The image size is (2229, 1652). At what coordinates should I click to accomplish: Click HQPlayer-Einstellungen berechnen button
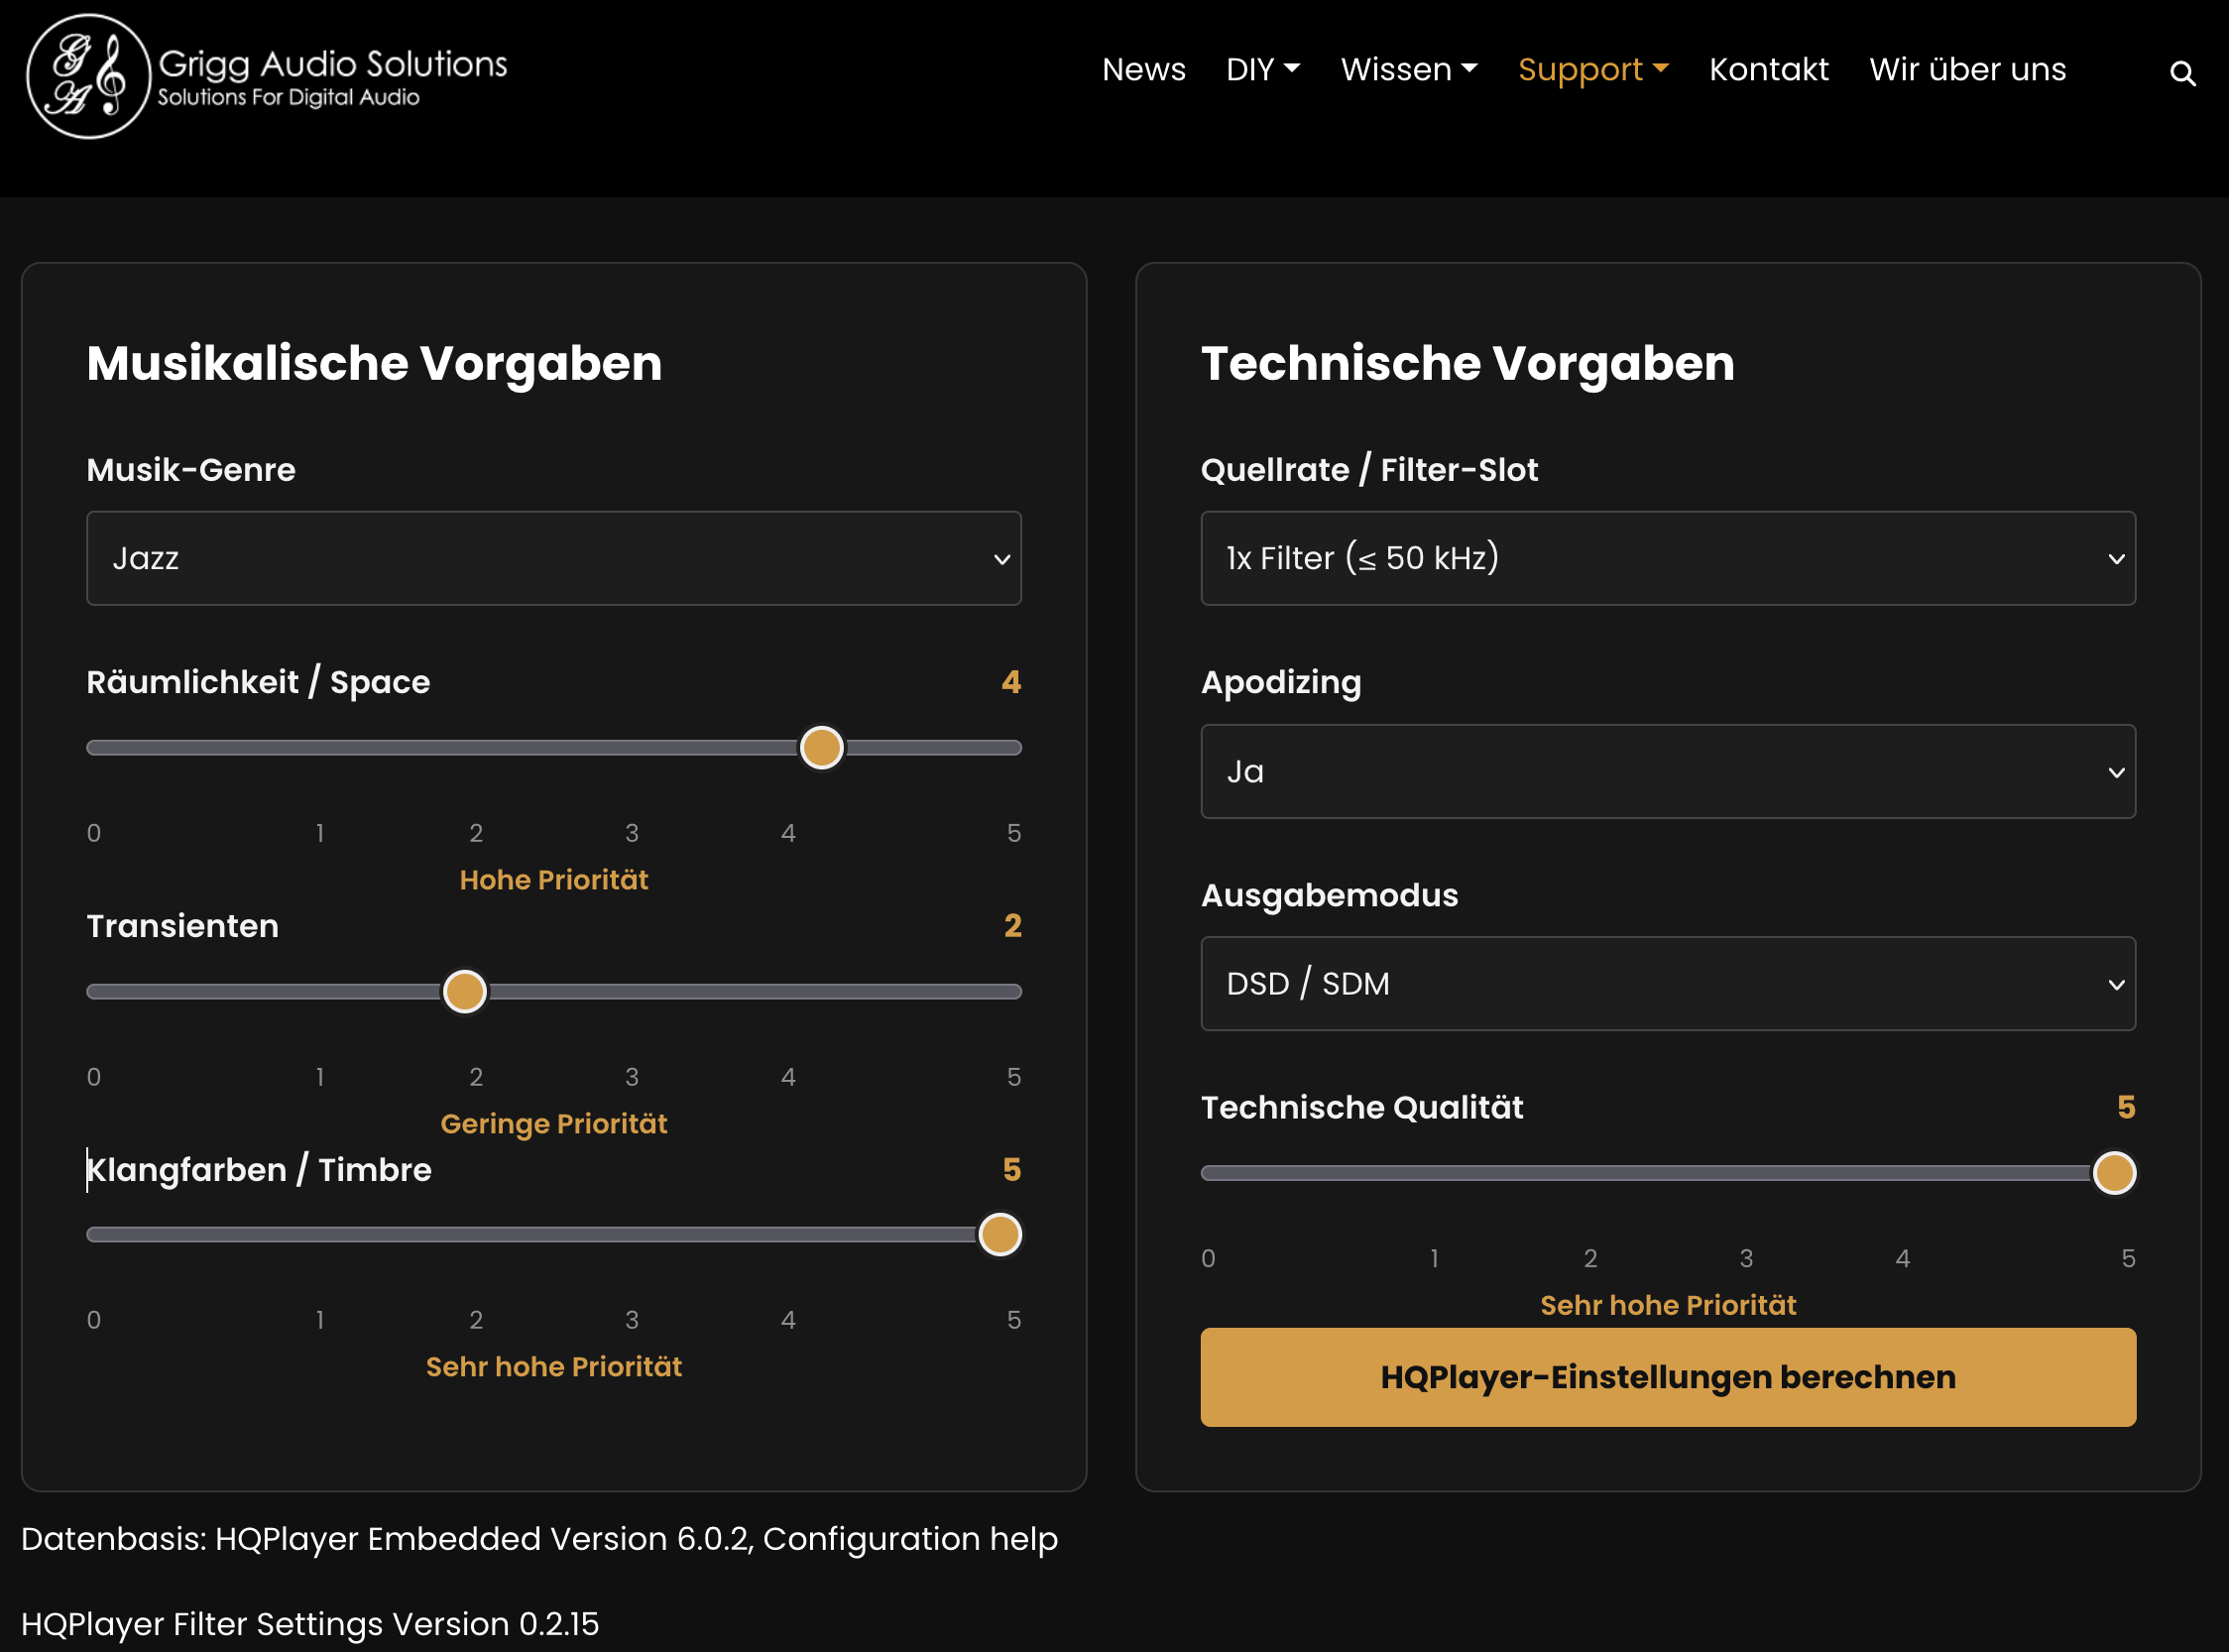1668,1377
